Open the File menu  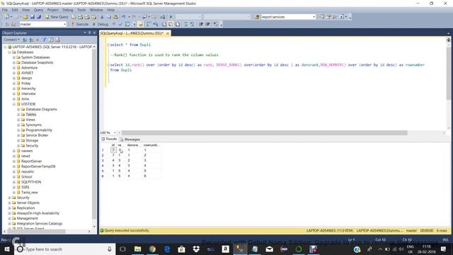click(x=5, y=10)
